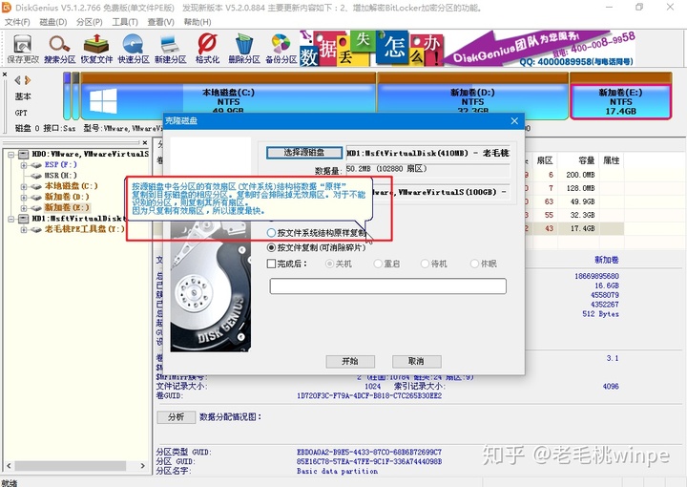
Task: Select 按文件复制(可消除碎片) radio option
Action: click(x=271, y=247)
